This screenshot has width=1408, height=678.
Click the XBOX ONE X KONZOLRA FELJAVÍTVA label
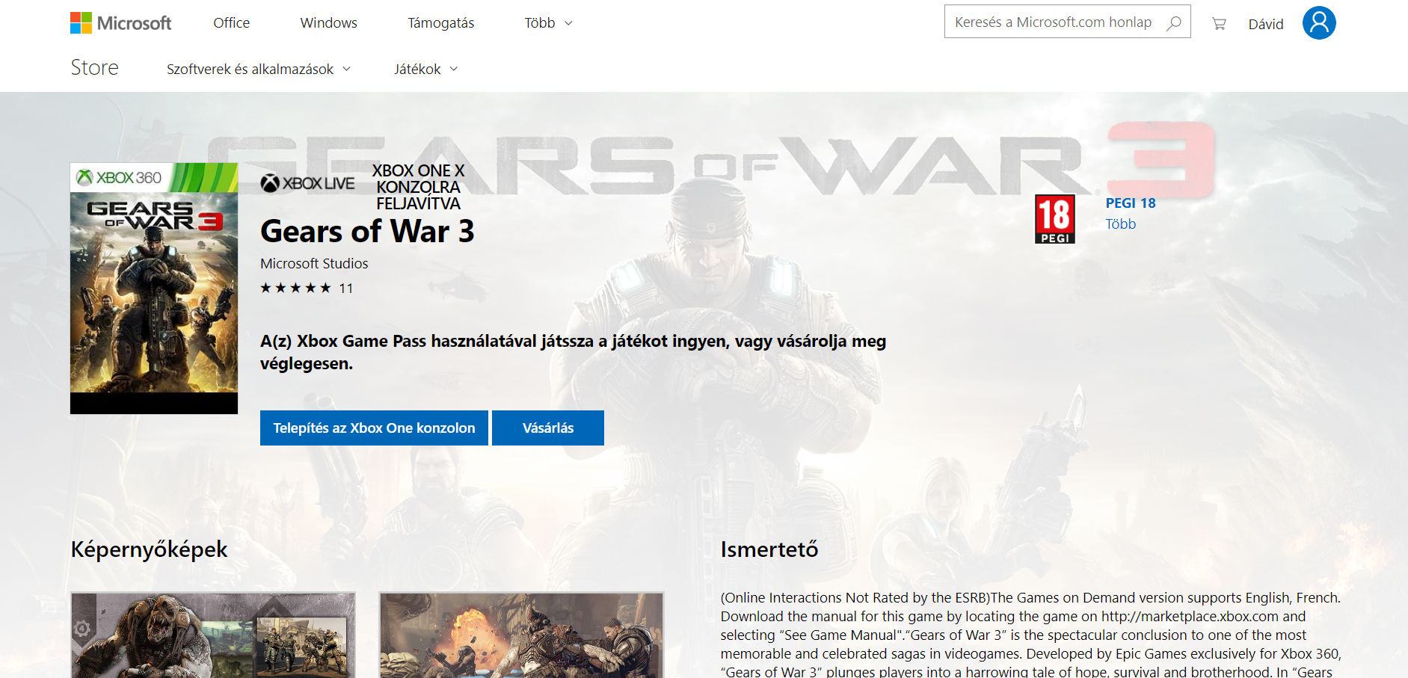click(418, 187)
